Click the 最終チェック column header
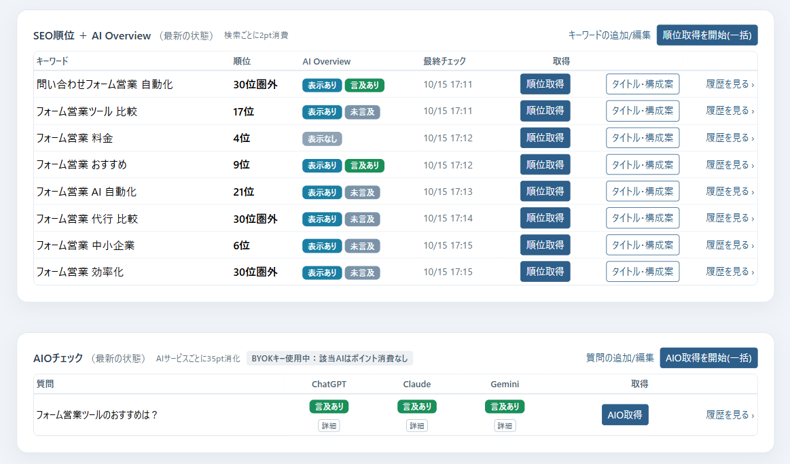The image size is (790, 464). (444, 61)
